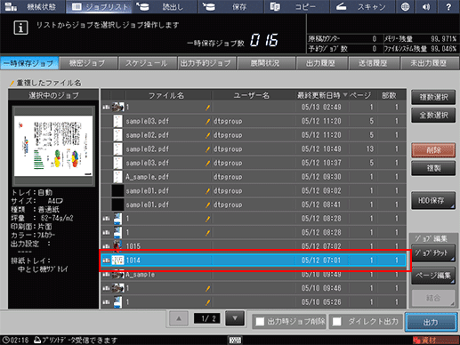Click thumbnail icon of sample01.pdf 09:02
The image size is (460, 345).
click(117, 190)
